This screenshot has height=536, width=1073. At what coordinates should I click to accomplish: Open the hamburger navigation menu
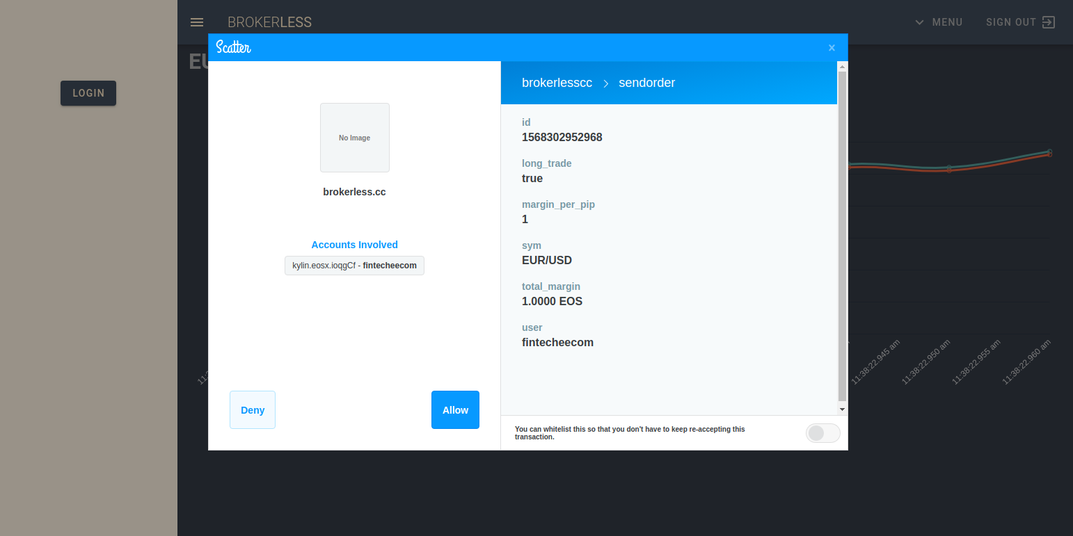point(197,22)
